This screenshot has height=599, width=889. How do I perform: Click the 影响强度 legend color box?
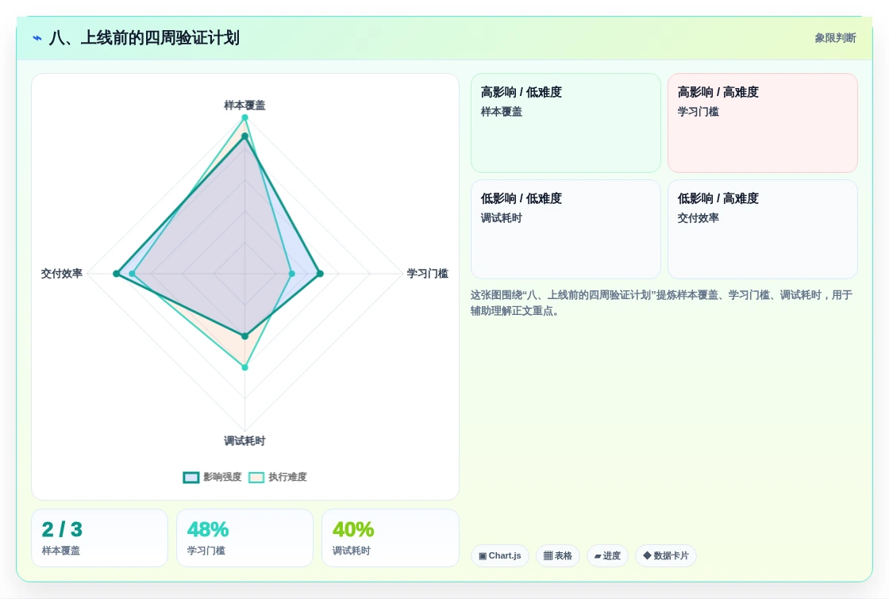191,477
